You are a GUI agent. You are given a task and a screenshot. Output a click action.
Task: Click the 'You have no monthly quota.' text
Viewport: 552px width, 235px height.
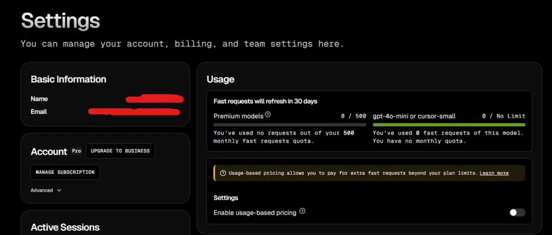419,141
